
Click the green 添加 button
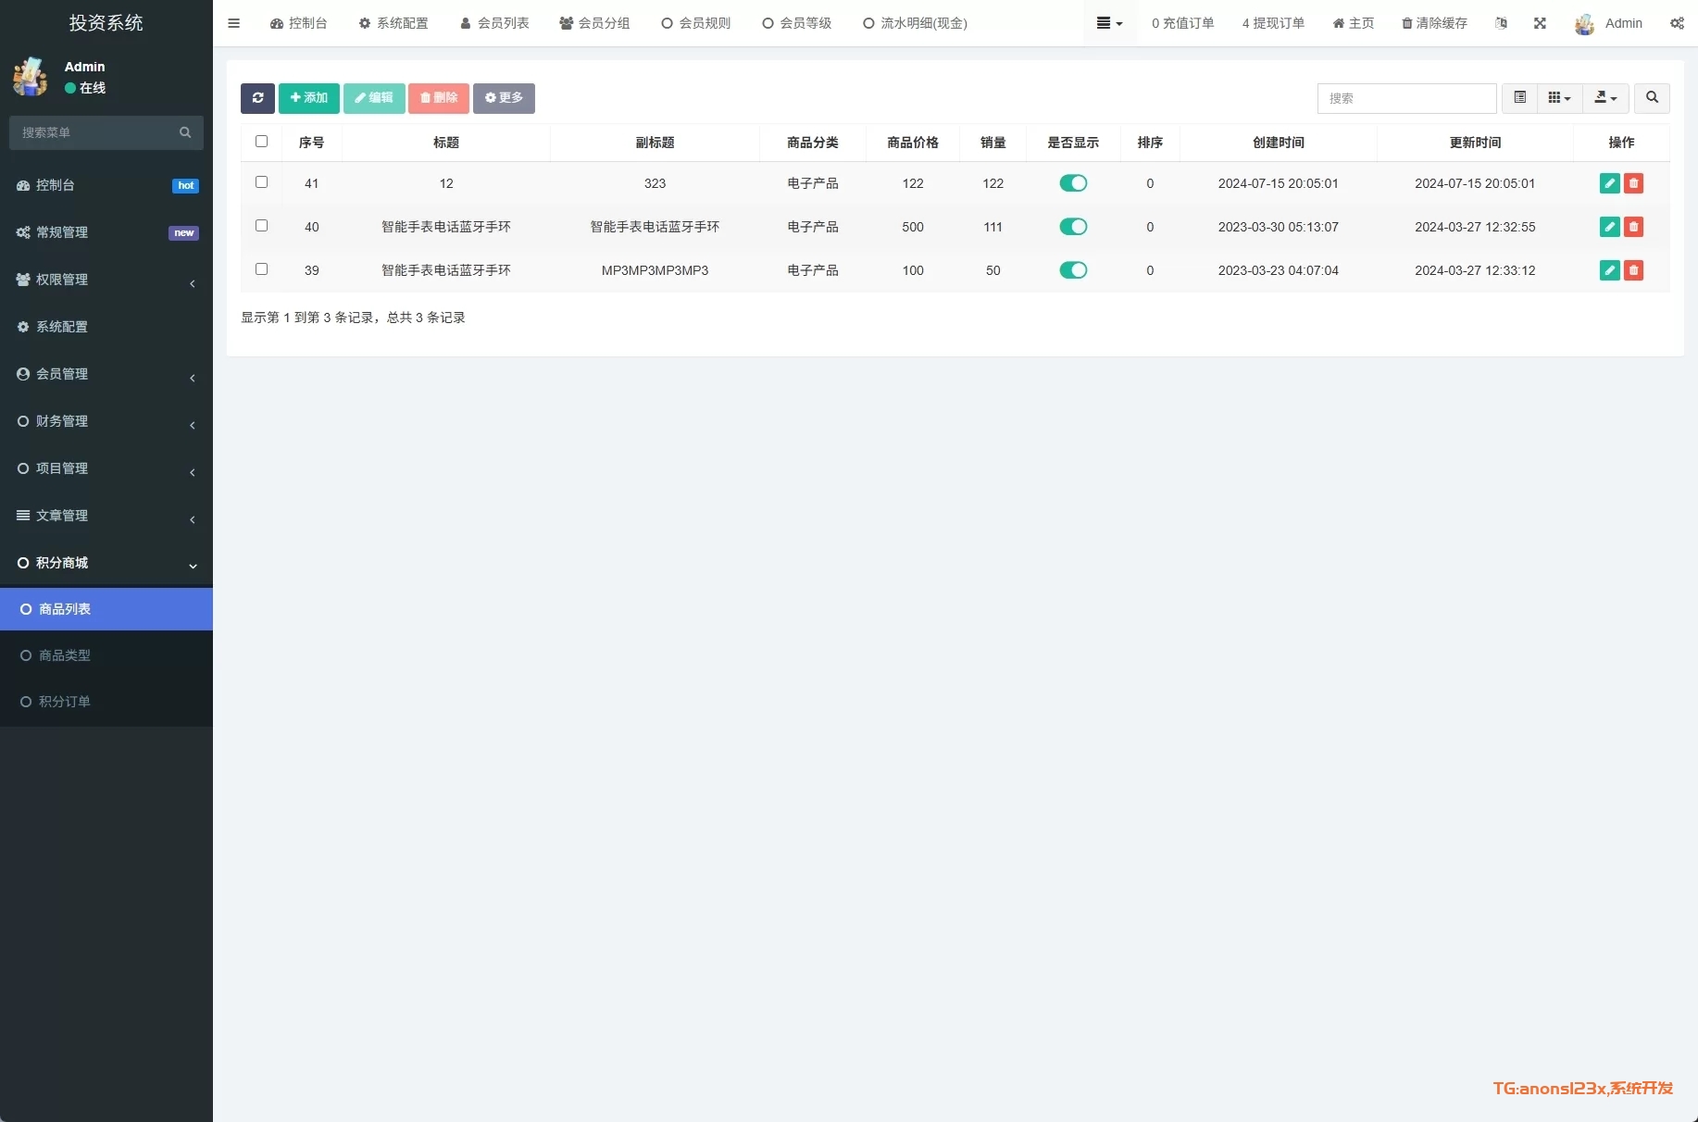[x=308, y=98]
